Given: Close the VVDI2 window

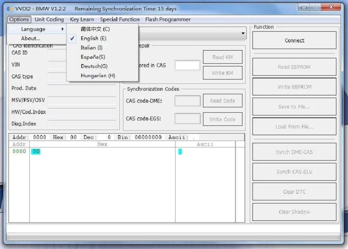Looking at the screenshot, I should pyautogui.click(x=331, y=7).
